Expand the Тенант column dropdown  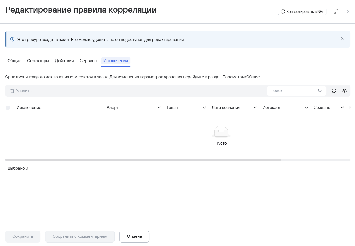[x=204, y=108]
